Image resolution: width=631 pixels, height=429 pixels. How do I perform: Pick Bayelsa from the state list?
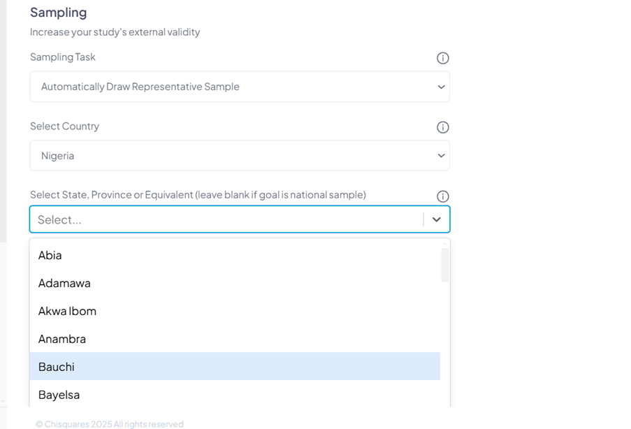[x=59, y=395]
